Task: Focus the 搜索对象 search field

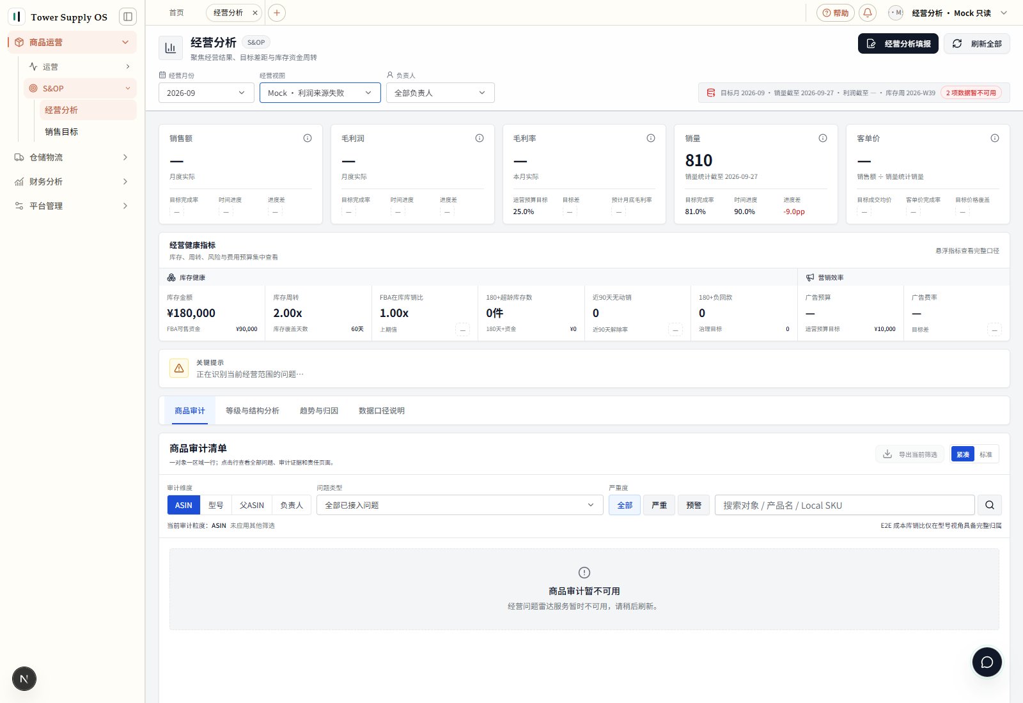Action: (x=845, y=505)
